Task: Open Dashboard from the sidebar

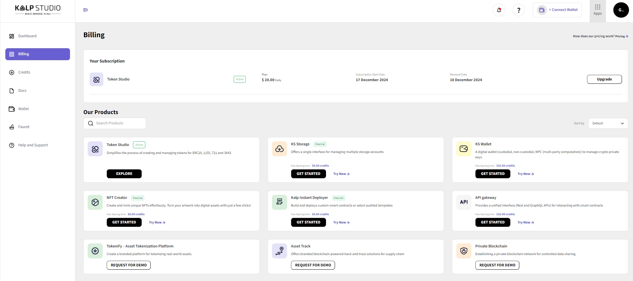Action: [27, 36]
